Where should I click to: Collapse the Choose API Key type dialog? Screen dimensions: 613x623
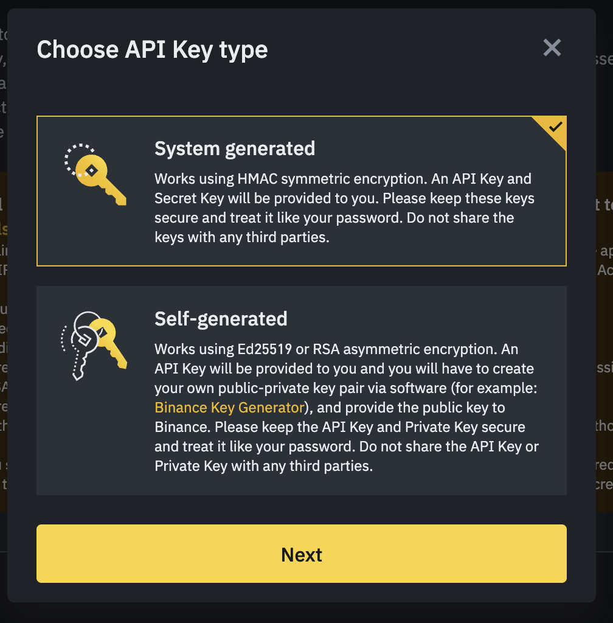tap(552, 47)
